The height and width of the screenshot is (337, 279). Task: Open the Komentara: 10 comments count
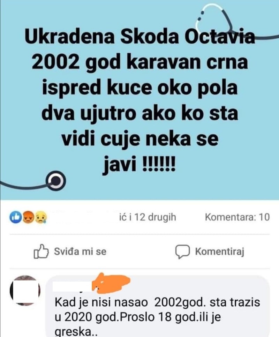237,217
